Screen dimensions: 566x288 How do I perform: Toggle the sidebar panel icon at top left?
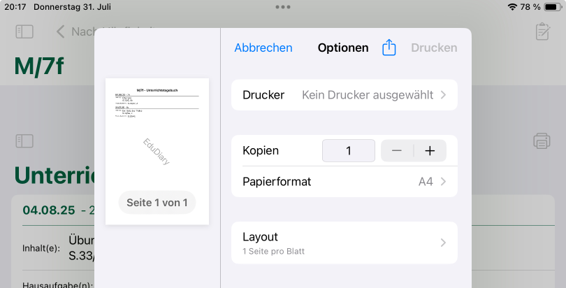pyautogui.click(x=24, y=31)
